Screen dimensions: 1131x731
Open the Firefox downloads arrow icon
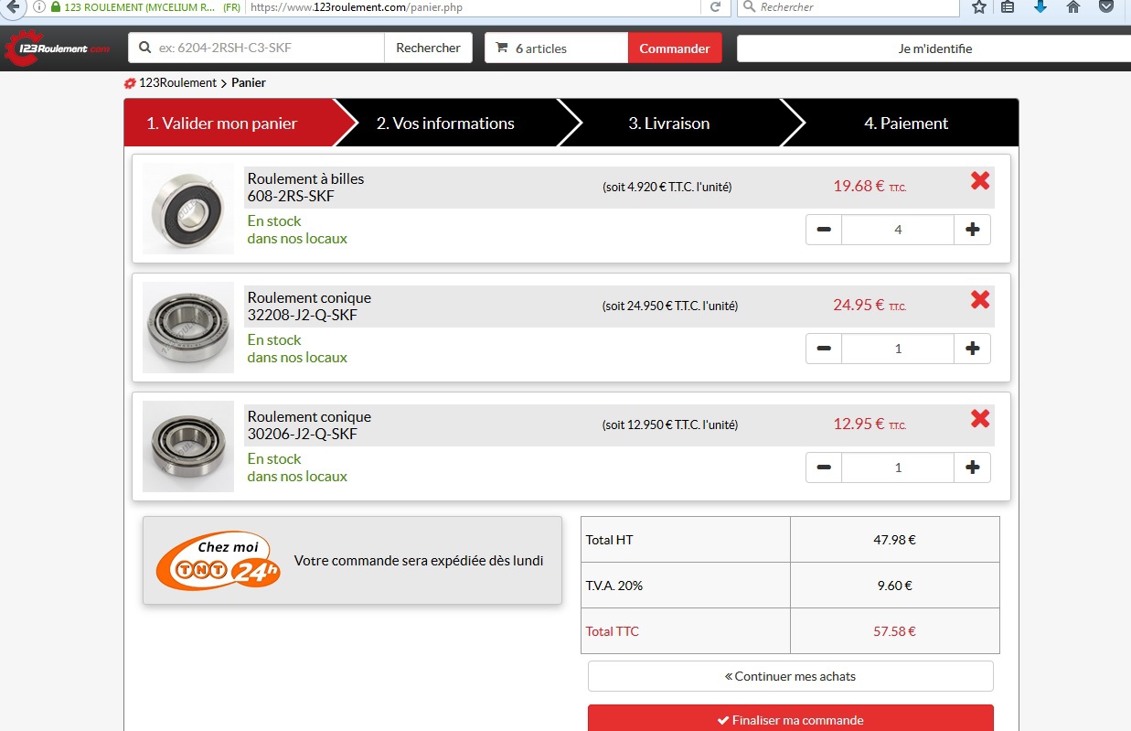coord(1040,7)
